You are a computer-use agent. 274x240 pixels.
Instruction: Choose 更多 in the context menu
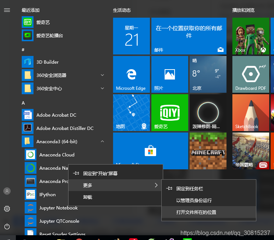coord(116,185)
